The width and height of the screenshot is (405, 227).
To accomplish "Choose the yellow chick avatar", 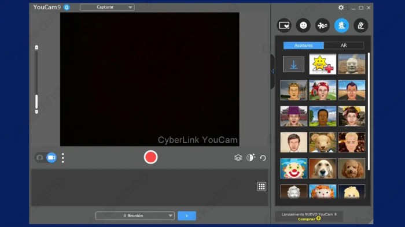I will (x=352, y=191).
